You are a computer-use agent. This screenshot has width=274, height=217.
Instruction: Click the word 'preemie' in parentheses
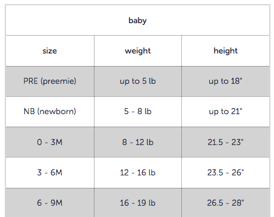[x=58, y=81]
